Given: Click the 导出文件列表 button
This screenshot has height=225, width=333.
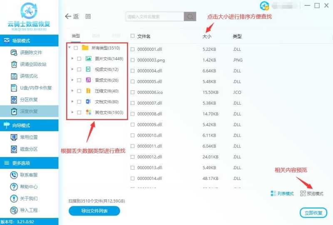Looking at the screenshot, I should [94, 211].
